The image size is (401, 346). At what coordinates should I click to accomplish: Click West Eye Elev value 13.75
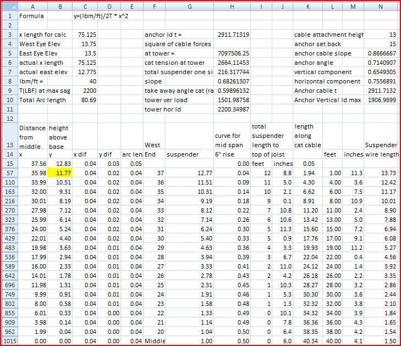[x=85, y=44]
